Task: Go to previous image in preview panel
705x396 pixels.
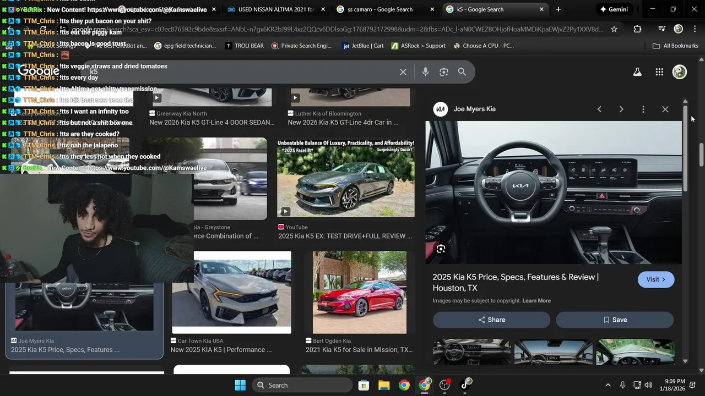Action: point(599,109)
